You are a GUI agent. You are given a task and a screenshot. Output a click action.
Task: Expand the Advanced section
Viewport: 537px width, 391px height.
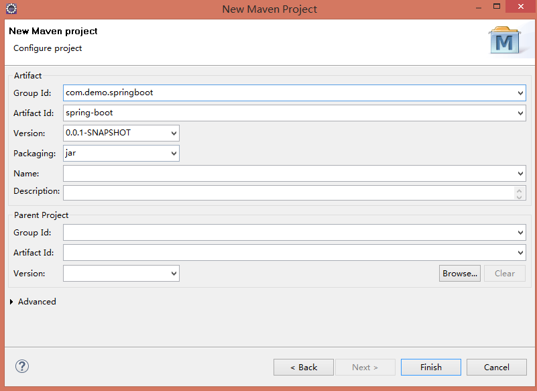coord(11,302)
